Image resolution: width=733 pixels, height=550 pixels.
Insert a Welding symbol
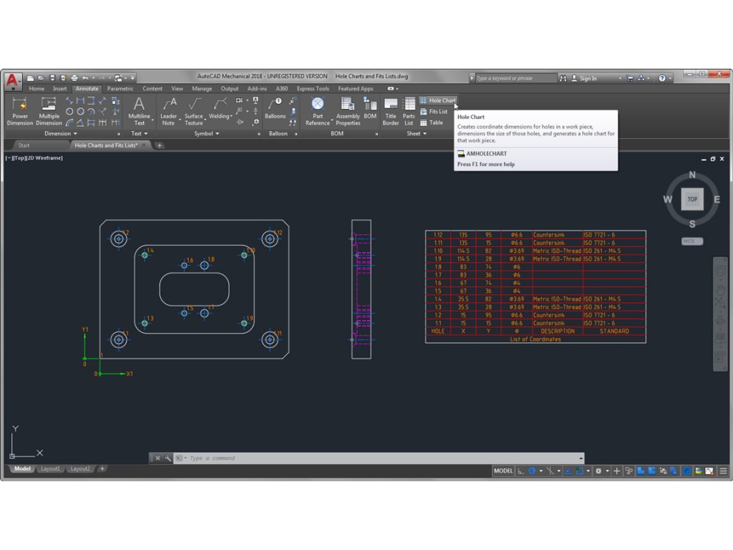click(x=219, y=107)
